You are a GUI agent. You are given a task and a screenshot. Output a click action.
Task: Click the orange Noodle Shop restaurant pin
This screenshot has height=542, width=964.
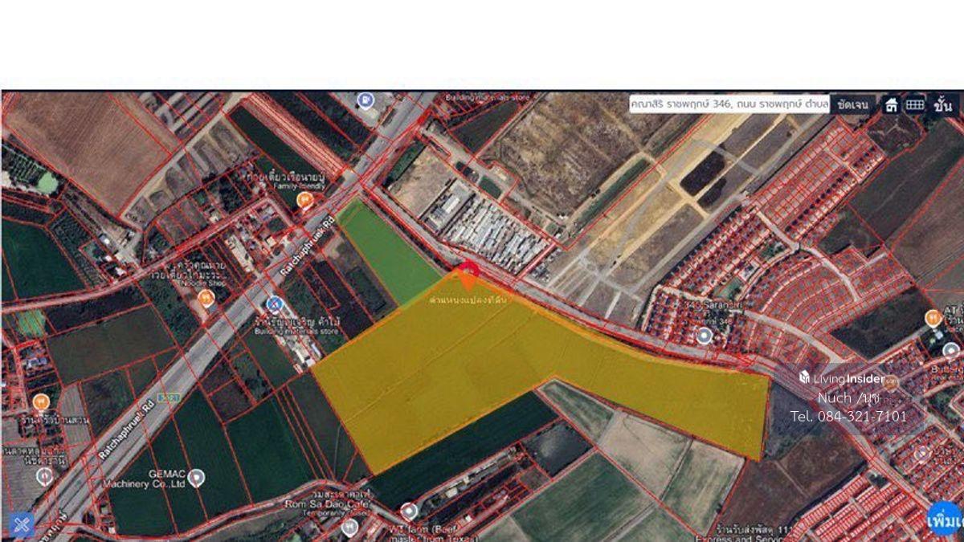(x=206, y=299)
